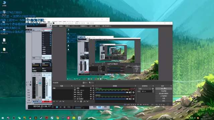Open the OBS icon in the taskbar
Viewport: 214px width, 120px height.
click(14, 118)
